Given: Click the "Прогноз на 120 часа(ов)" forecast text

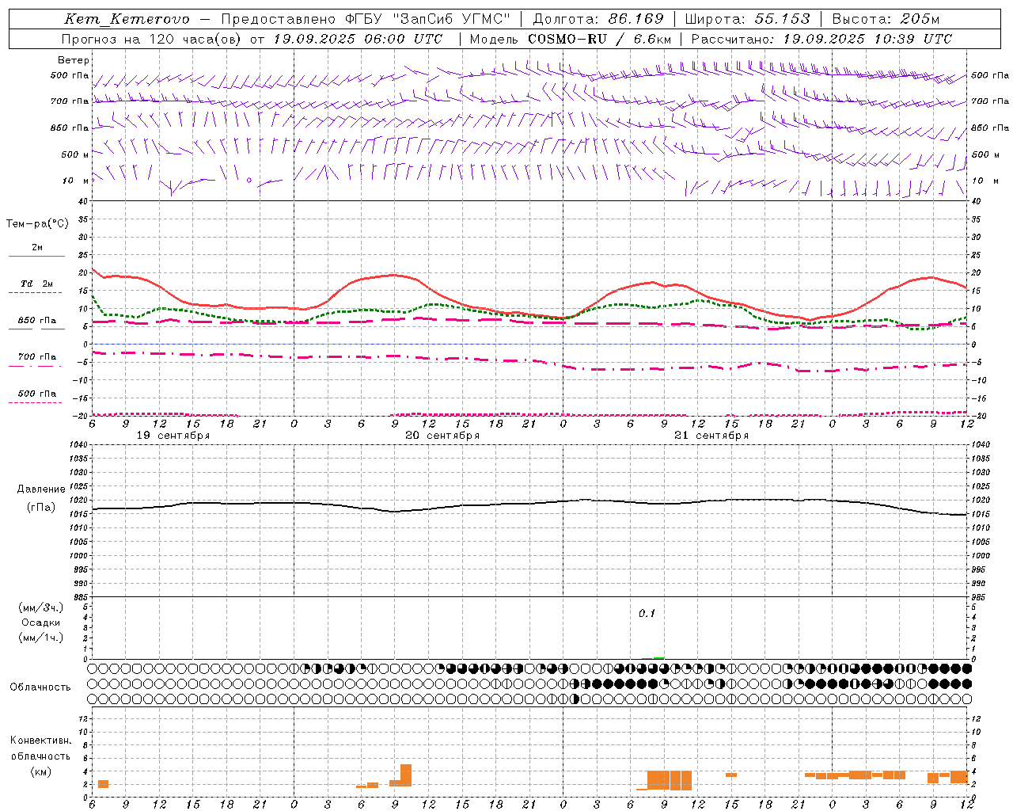Looking at the screenshot, I should (152, 39).
